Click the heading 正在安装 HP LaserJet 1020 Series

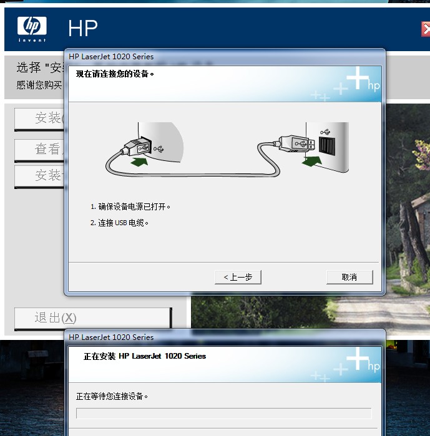pyautogui.click(x=145, y=356)
